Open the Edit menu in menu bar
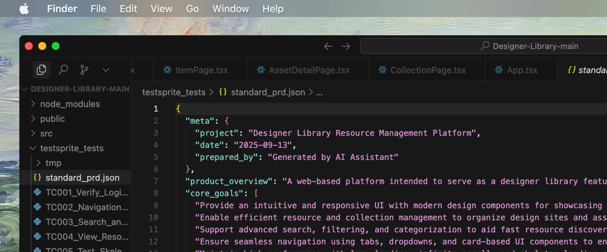Image resolution: width=607 pixels, height=252 pixels. tap(128, 9)
